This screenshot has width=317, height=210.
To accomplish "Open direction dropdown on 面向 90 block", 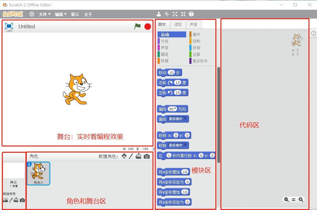I will 175,109.
